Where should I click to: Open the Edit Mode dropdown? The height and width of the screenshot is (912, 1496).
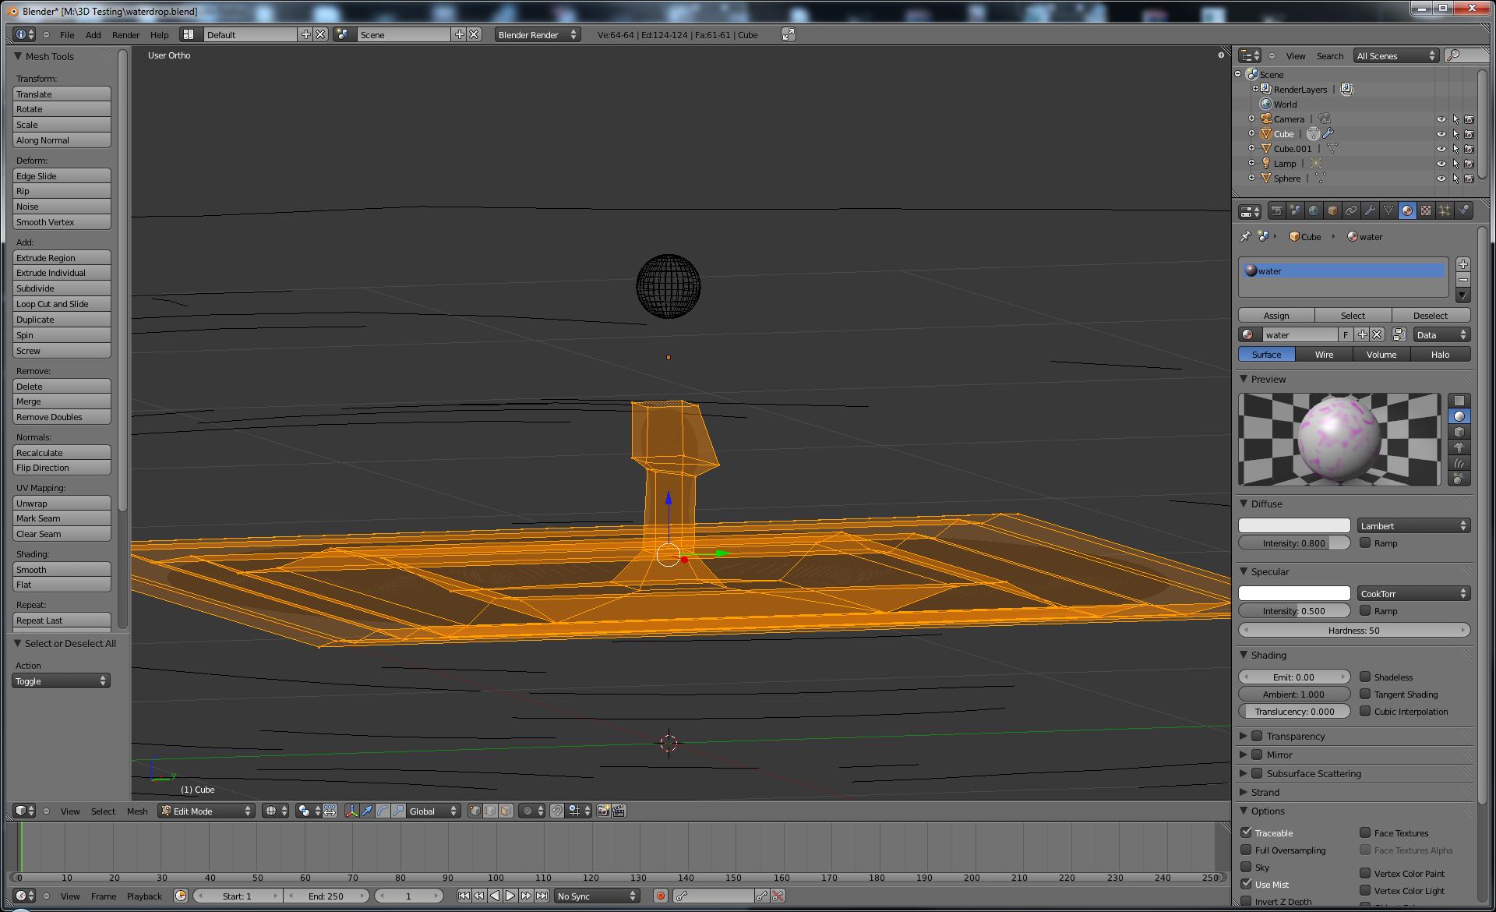pyautogui.click(x=206, y=811)
